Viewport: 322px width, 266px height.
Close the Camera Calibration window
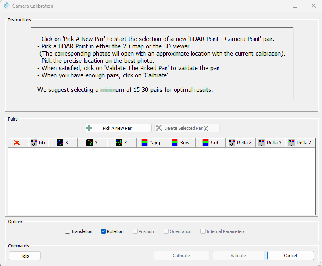(314, 6)
